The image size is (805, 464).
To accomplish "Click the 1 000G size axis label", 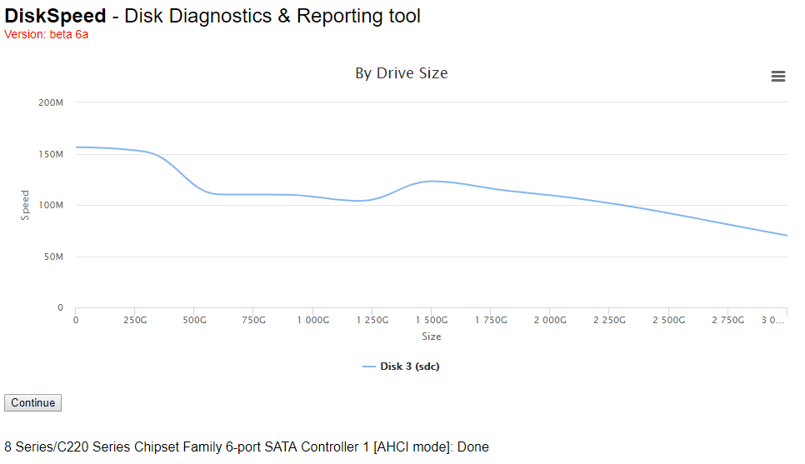I will (x=313, y=320).
